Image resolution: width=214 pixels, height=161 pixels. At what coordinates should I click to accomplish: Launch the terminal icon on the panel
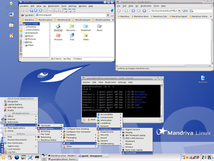(x=37, y=157)
